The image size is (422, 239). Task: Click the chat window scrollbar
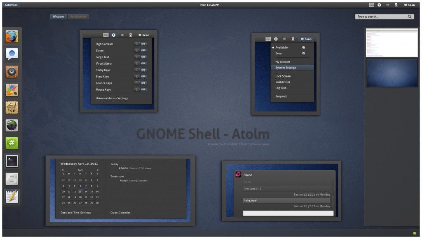click(x=333, y=194)
